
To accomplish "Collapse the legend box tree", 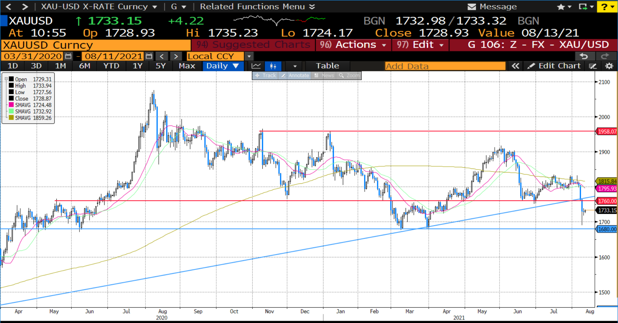I will (6, 79).
